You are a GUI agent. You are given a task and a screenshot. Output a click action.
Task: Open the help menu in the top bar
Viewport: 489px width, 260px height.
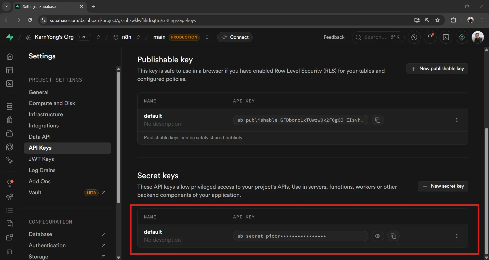414,37
